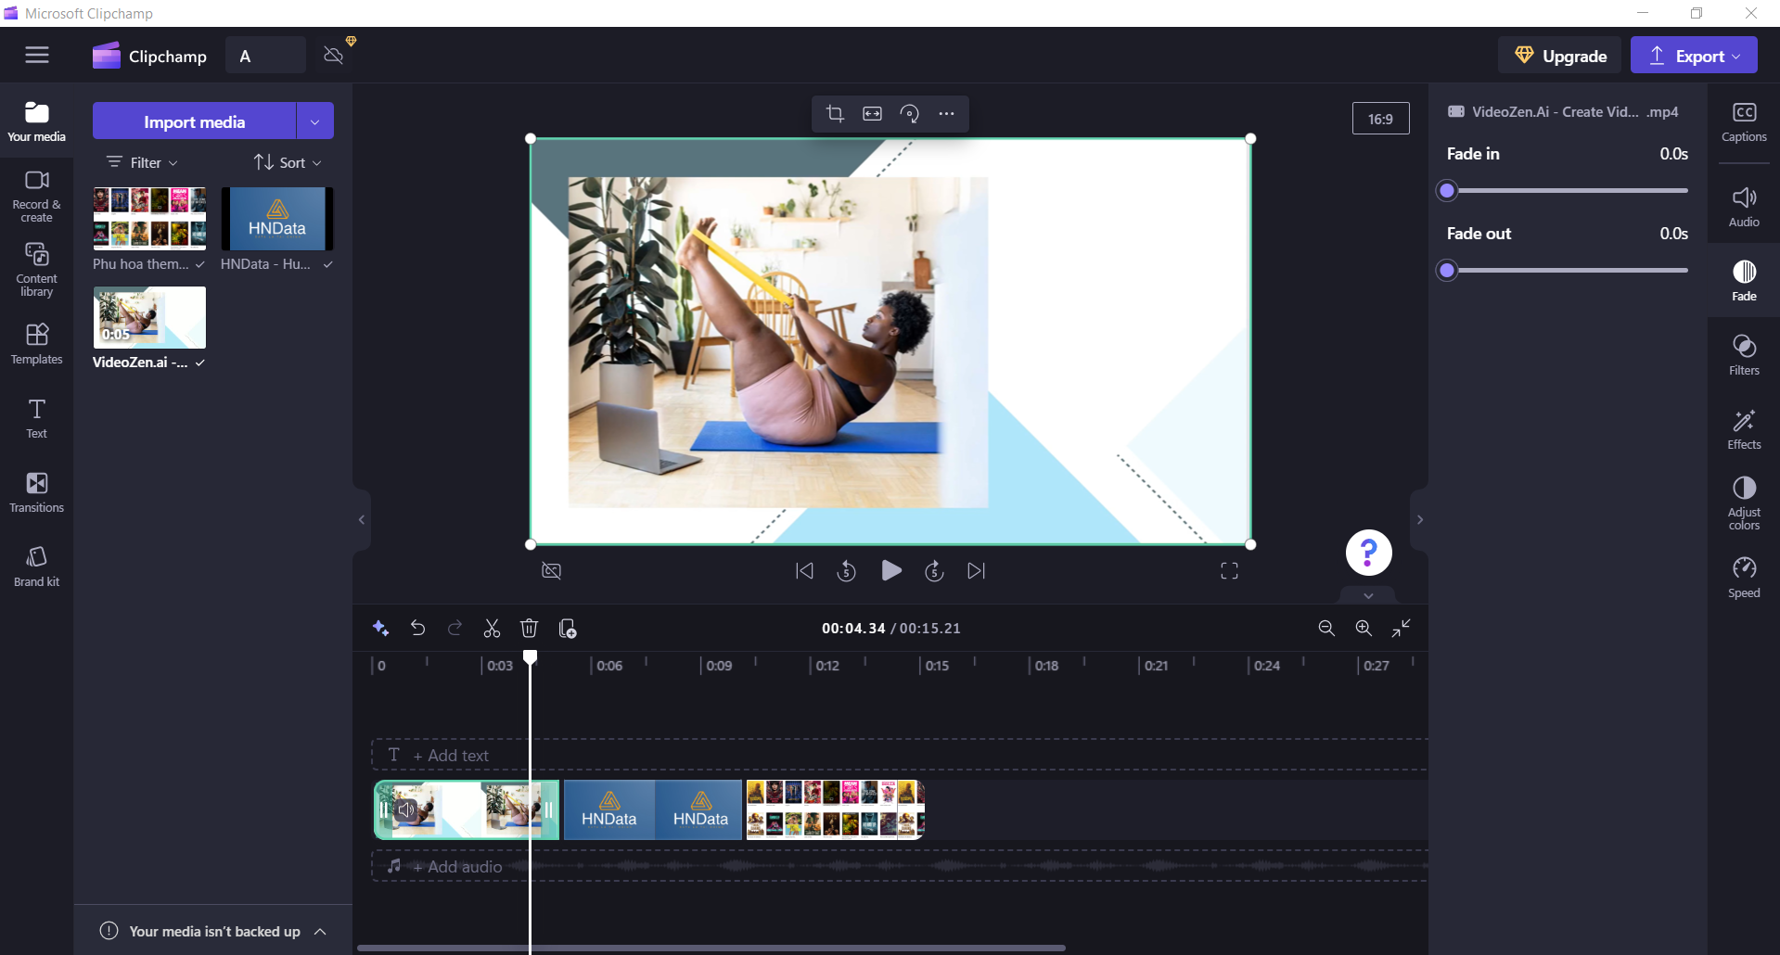
Task: Open the hamburger main menu
Action: [37, 56]
